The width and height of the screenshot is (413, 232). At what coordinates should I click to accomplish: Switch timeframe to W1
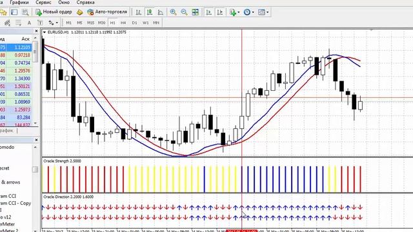(x=145, y=23)
